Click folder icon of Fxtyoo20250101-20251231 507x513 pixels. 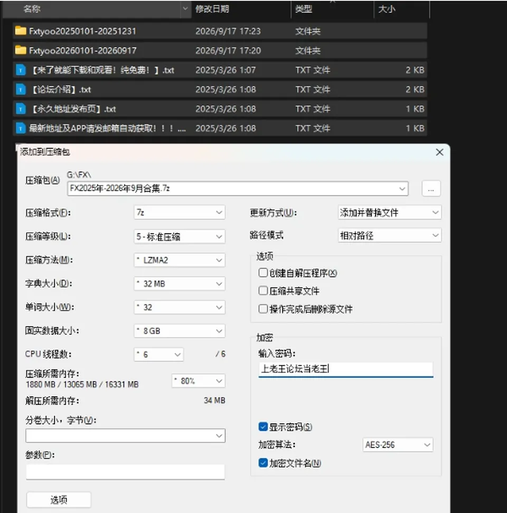click(21, 31)
